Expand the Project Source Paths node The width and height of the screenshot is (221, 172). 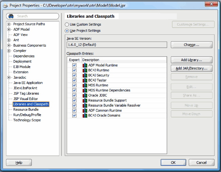pyautogui.click(x=9, y=24)
